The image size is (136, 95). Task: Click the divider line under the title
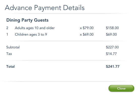point(68,14)
